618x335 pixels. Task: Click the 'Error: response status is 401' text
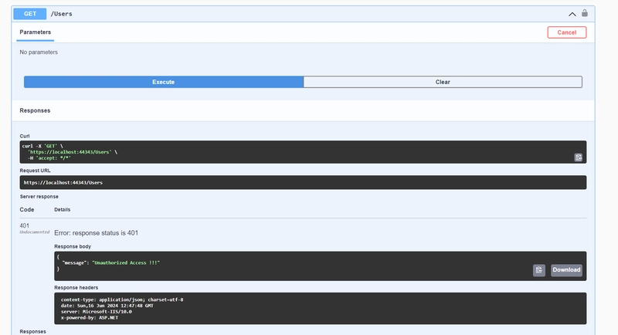[x=96, y=232]
